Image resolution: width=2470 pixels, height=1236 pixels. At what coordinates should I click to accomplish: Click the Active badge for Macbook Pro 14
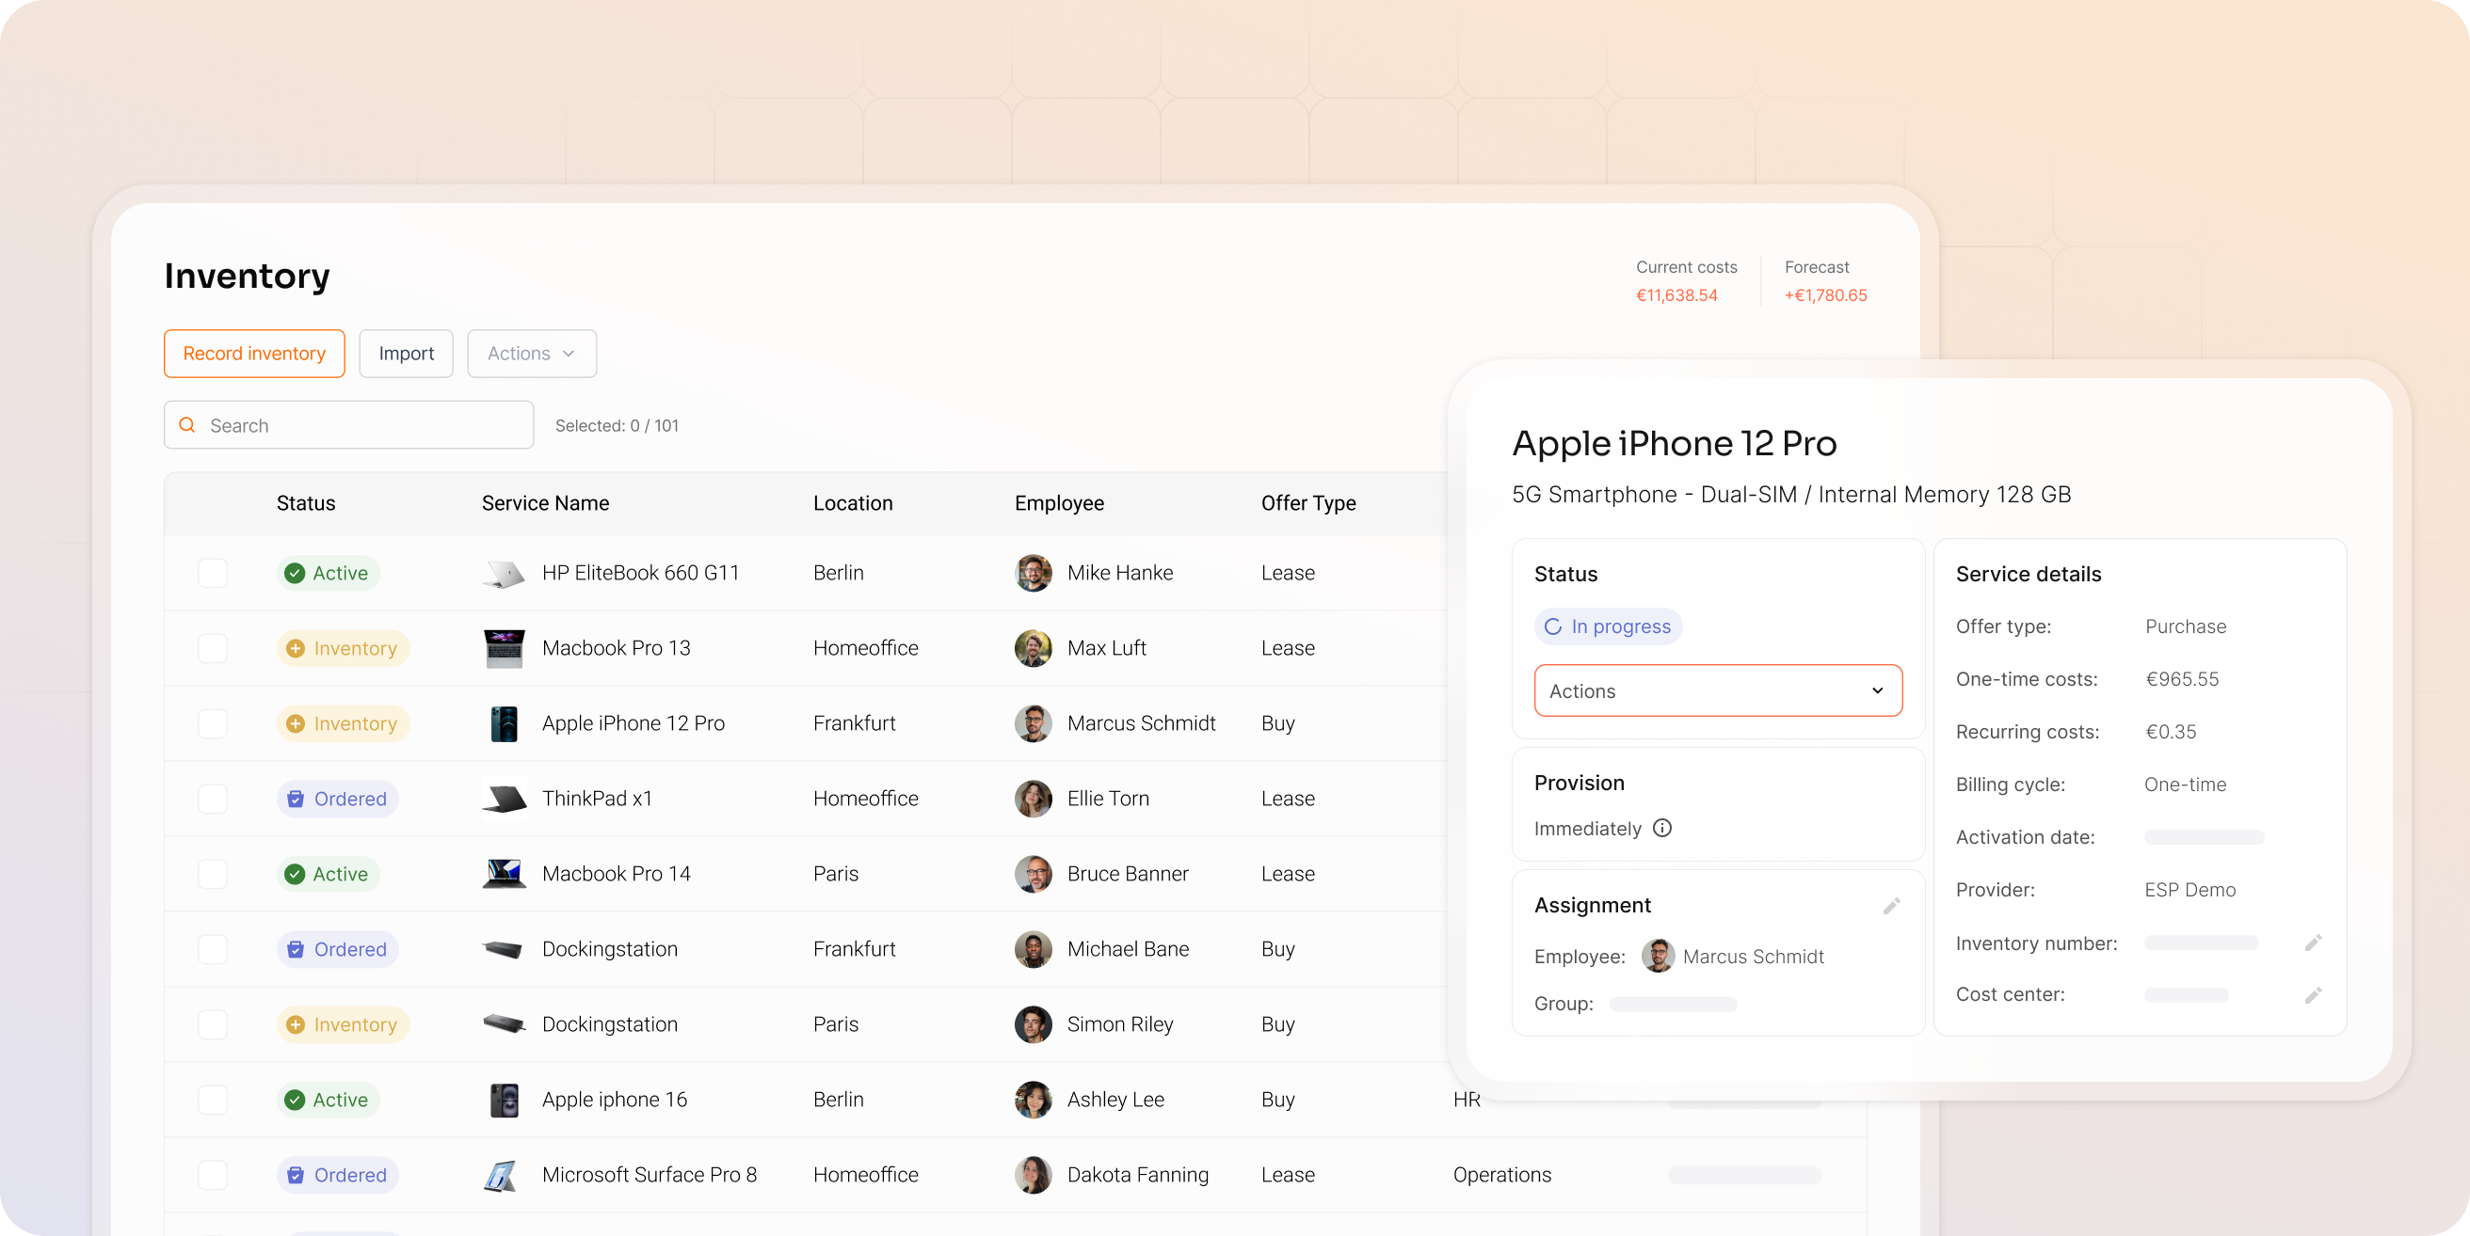[x=328, y=874]
